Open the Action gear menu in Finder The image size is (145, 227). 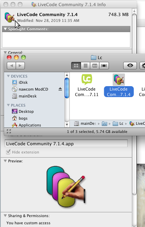point(143,66)
